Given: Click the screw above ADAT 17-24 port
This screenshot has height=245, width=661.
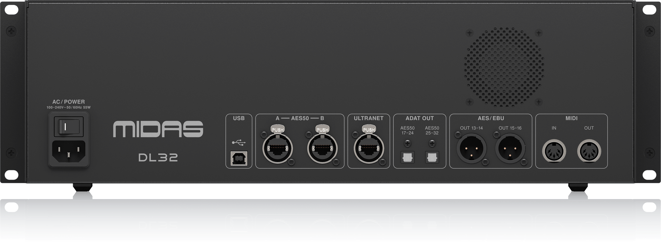Looking at the screenshot, I should tap(408, 144).
